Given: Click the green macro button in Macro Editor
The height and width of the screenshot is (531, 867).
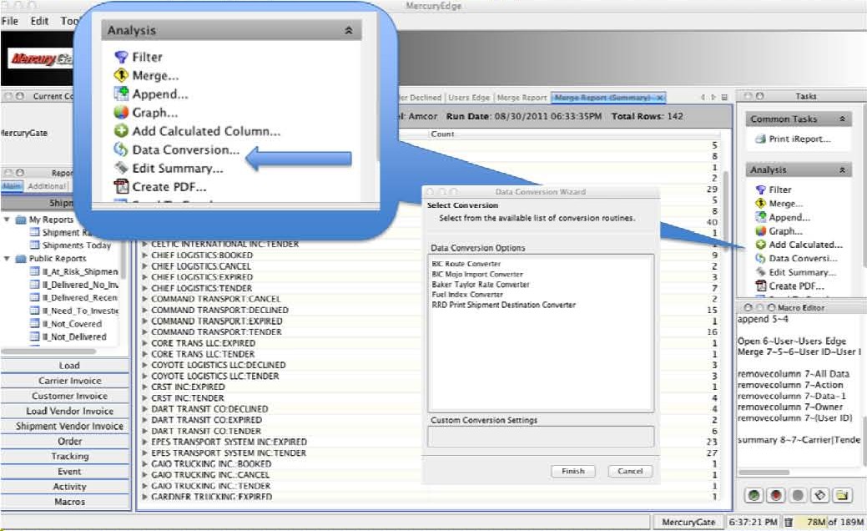Looking at the screenshot, I should pos(754,495).
